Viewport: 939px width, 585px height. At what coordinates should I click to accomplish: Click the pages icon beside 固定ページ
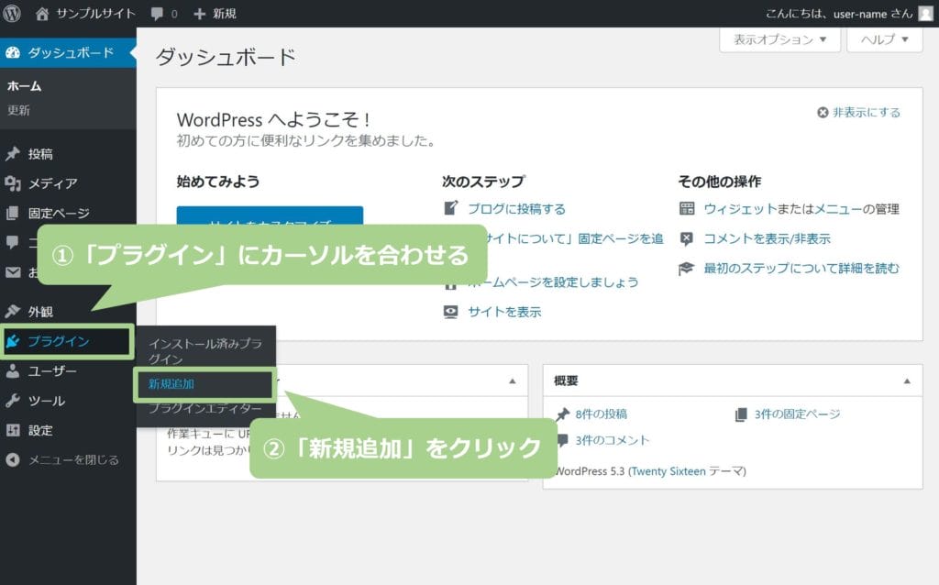(13, 213)
